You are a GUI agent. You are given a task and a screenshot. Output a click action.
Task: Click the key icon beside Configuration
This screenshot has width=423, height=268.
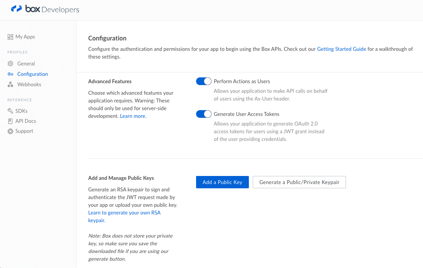[x=10, y=74]
